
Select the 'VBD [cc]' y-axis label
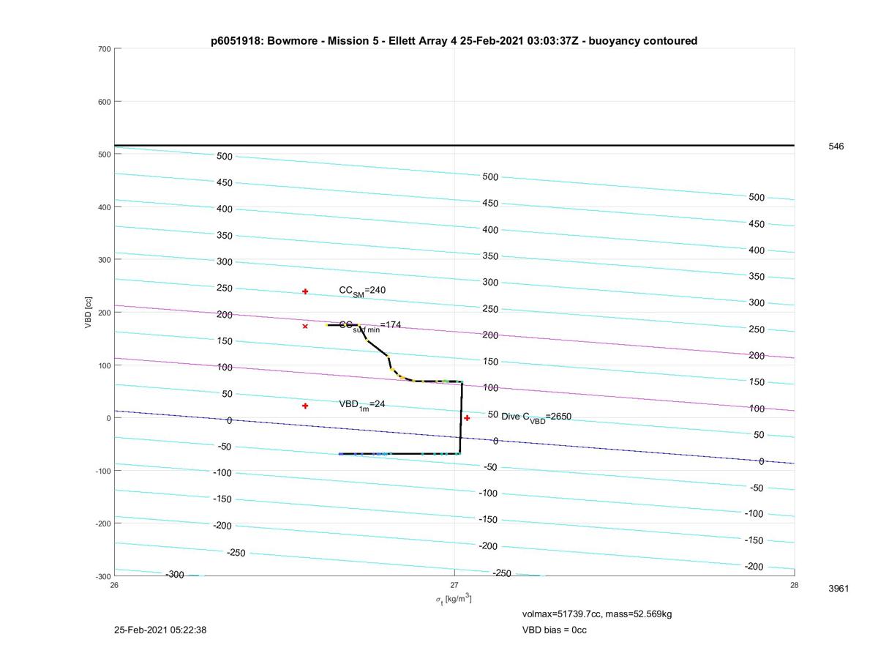pyautogui.click(x=88, y=313)
